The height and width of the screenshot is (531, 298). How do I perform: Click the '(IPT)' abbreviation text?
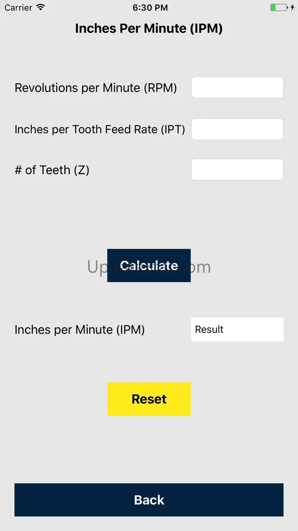point(173,129)
